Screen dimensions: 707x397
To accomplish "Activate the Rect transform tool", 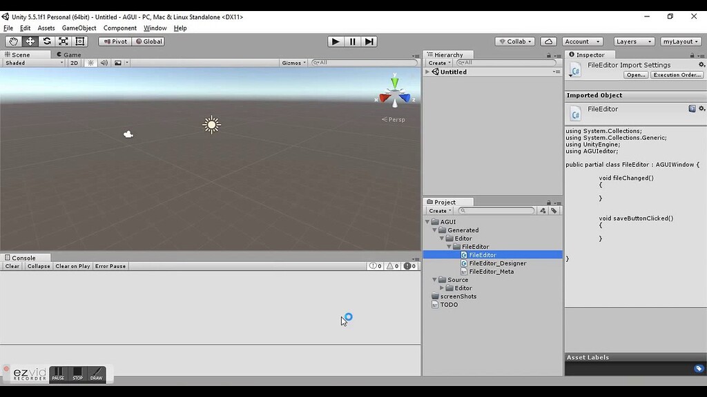I will pyautogui.click(x=78, y=41).
